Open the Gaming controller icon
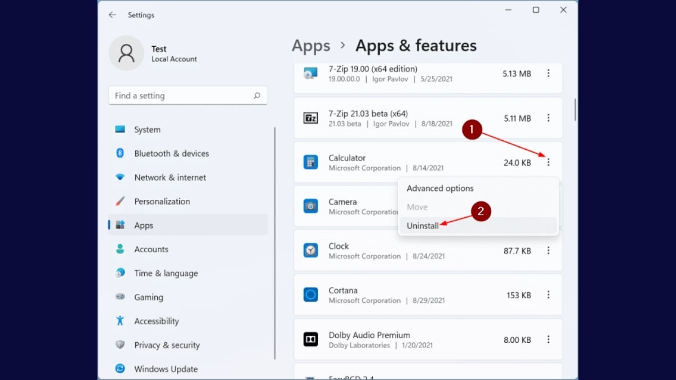The height and width of the screenshot is (380, 676). coord(120,297)
